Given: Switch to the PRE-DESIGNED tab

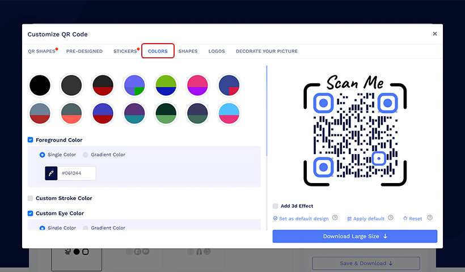Looking at the screenshot, I should [84, 51].
